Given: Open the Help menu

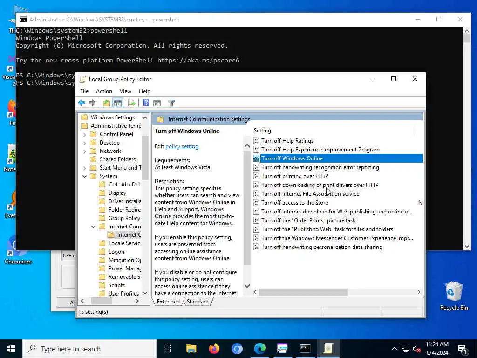Looking at the screenshot, I should pyautogui.click(x=144, y=91).
